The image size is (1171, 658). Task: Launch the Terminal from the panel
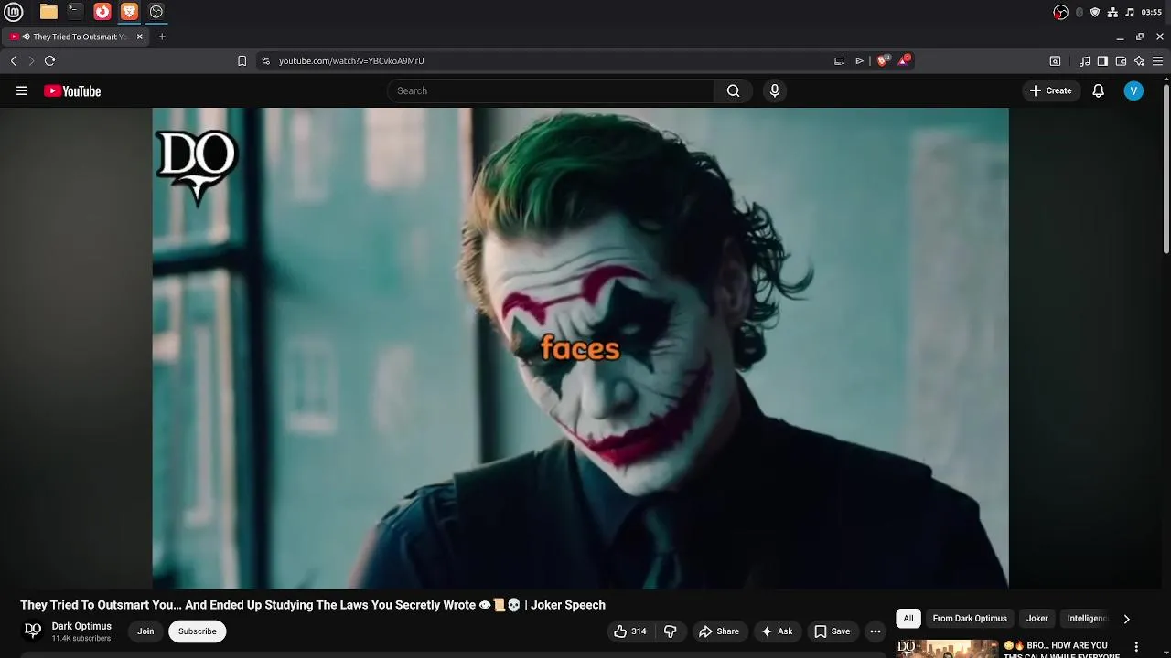(75, 12)
